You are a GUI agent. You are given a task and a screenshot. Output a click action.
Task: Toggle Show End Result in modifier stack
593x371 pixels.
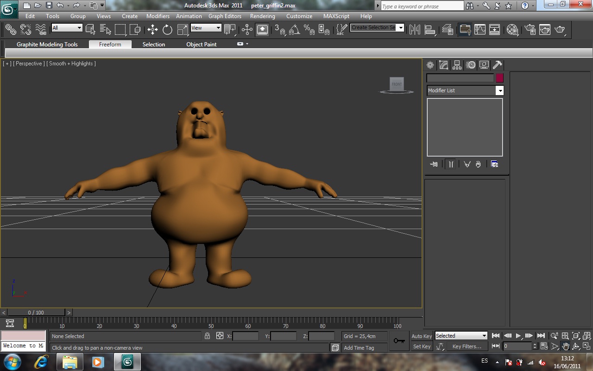(x=451, y=164)
